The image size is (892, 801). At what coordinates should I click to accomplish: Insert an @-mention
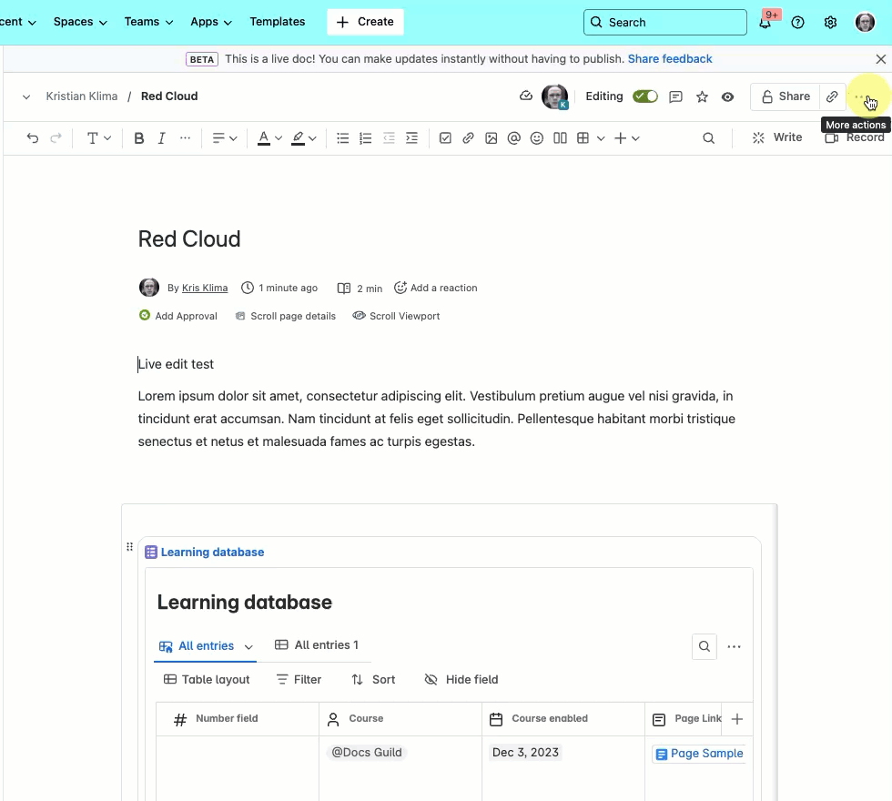pyautogui.click(x=514, y=137)
